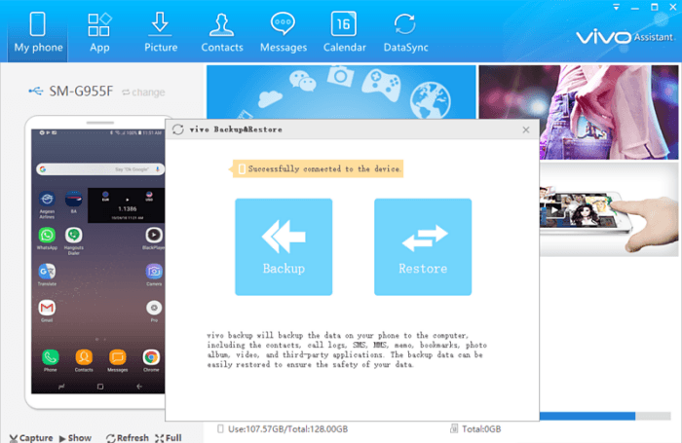The image size is (682, 443).
Task: Open the title bar dropdown menu arrow
Action: click(617, 7)
